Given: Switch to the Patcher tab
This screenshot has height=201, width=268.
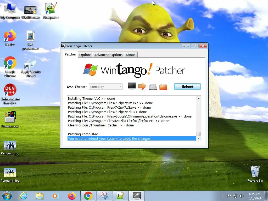Looking at the screenshot, I should click(x=70, y=54).
